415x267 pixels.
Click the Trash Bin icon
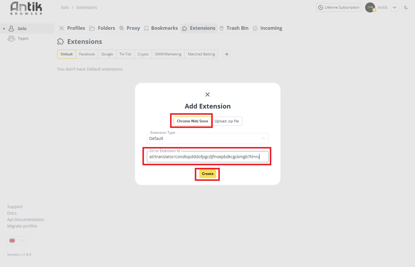221,28
